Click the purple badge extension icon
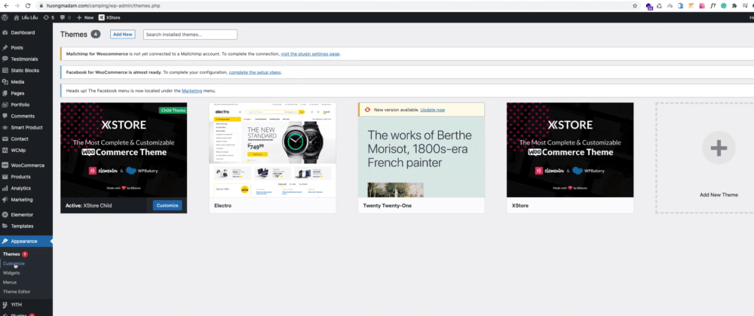Viewport: 754px width, 316px height. point(649,6)
